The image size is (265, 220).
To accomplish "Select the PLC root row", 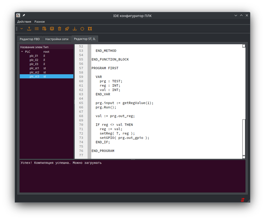I will (47, 52).
